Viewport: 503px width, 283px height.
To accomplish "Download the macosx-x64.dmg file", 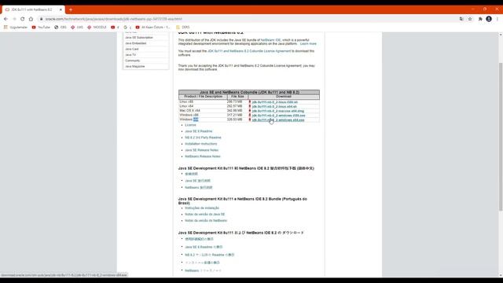I will coord(277,111).
